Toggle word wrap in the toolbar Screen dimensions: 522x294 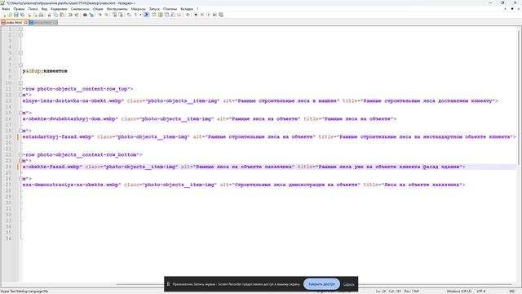(x=129, y=15)
